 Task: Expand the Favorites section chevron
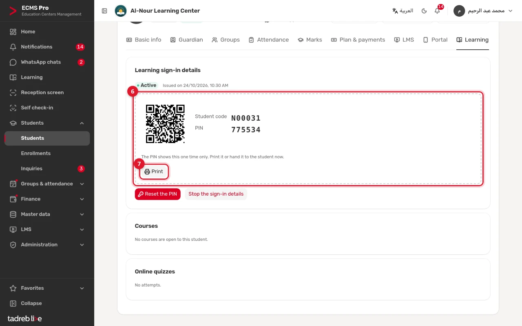pos(82,288)
